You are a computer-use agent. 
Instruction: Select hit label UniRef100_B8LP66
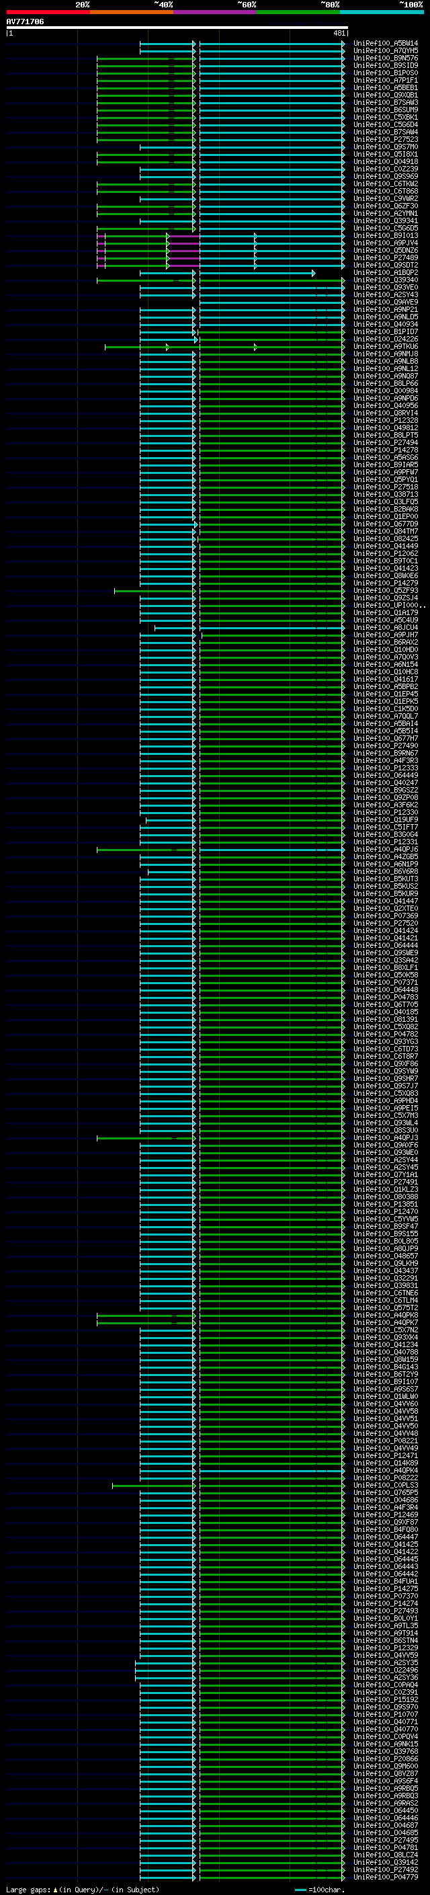click(386, 383)
